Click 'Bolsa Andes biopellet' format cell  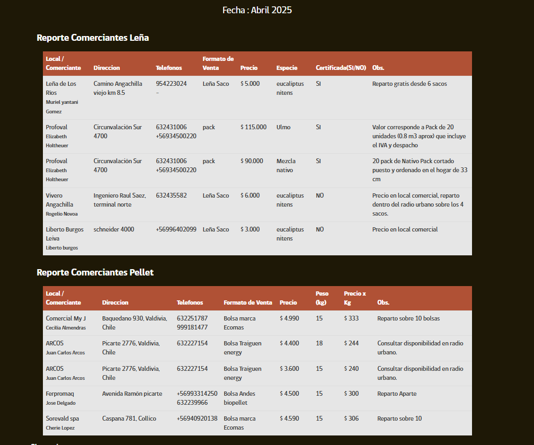[239, 398]
